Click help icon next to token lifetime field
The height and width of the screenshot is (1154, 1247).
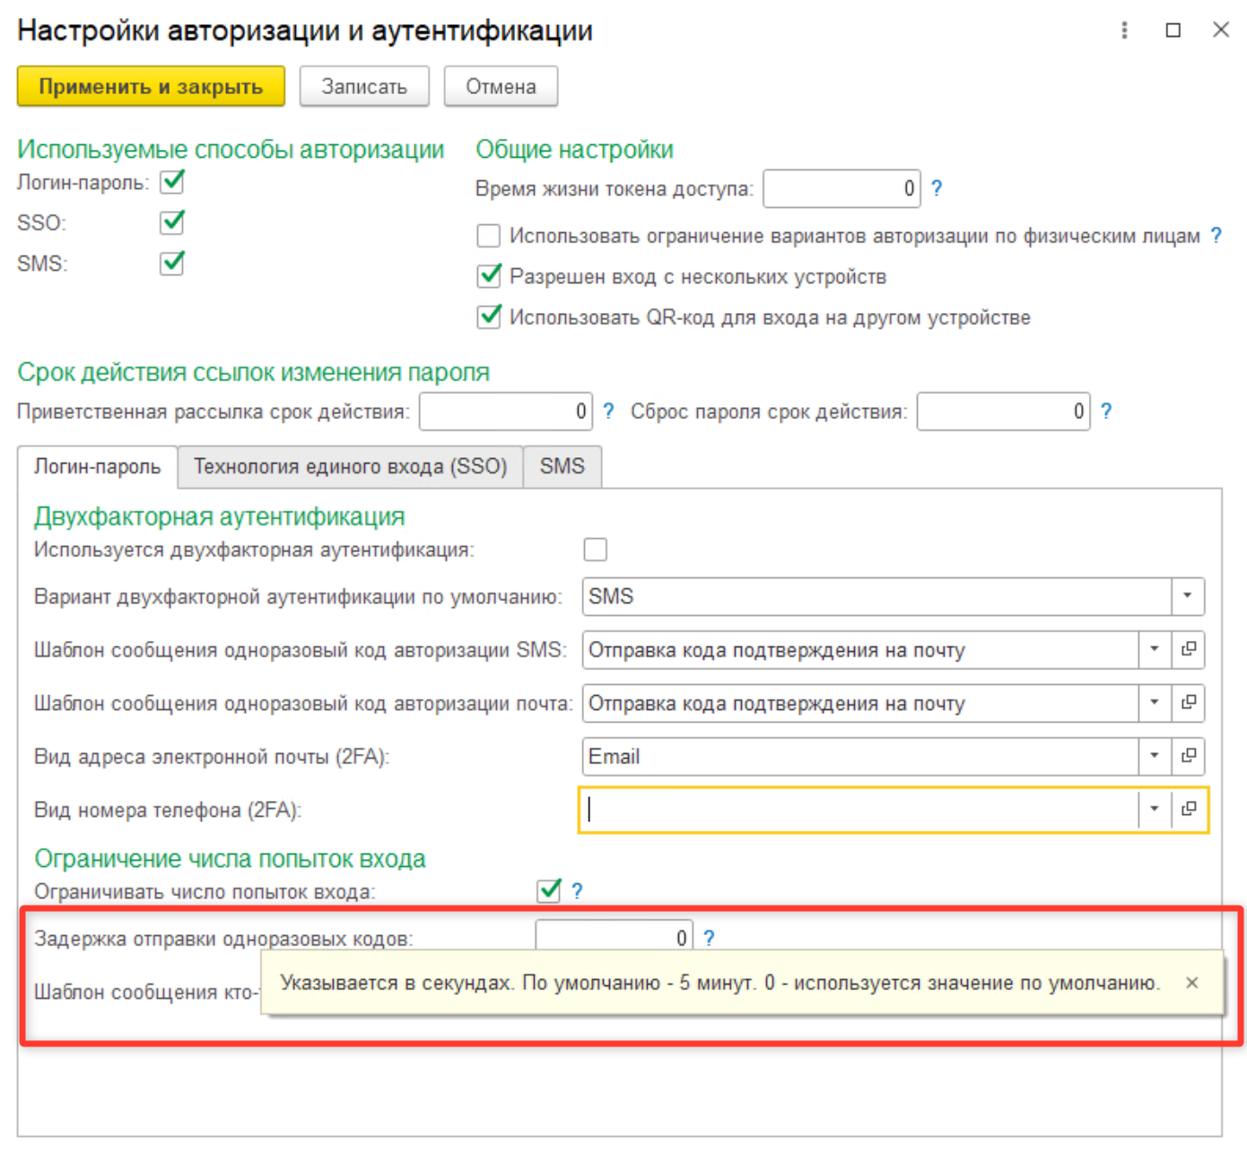[937, 188]
